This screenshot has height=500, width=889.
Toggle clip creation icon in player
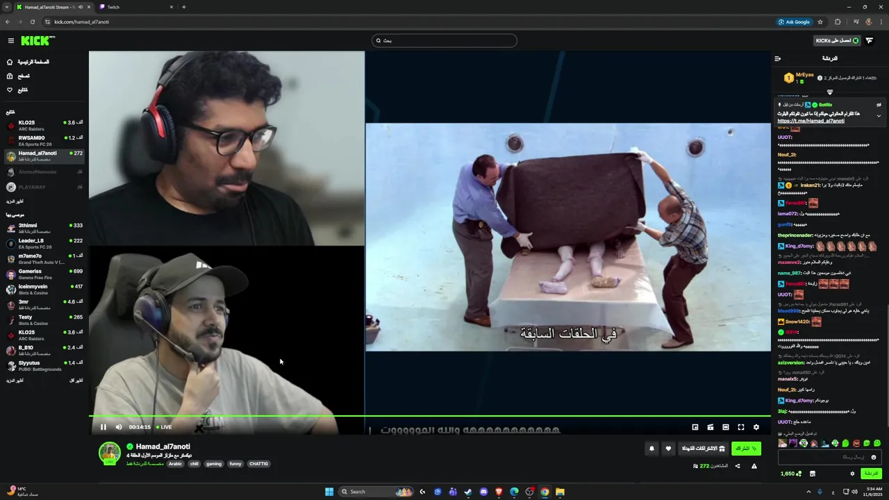coord(711,427)
